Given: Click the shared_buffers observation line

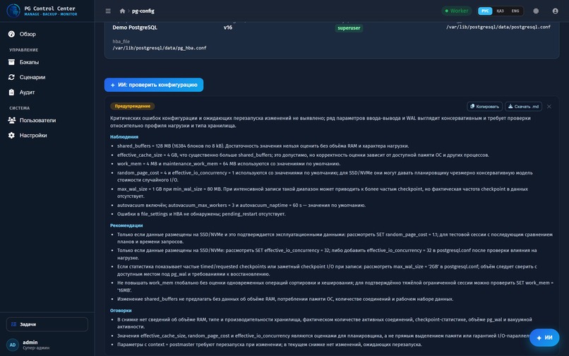Looking at the screenshot, I should click(x=263, y=146).
